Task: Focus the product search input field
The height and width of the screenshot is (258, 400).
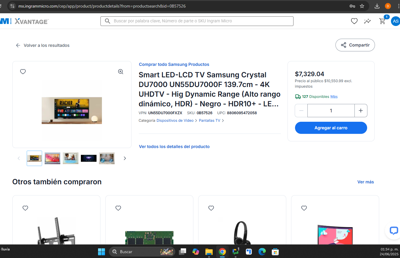Action: (197, 21)
